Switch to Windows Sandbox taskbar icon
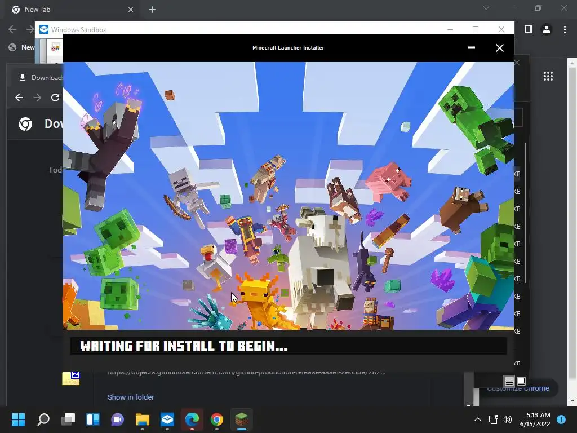Screen dimensions: 577x433 [167, 419]
